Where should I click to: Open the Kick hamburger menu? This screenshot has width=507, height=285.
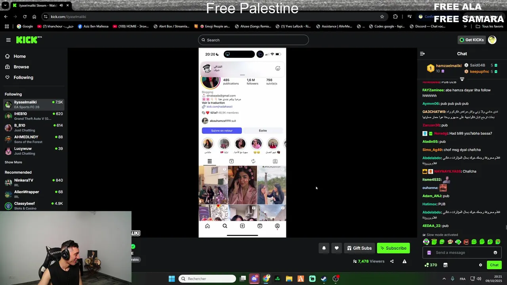click(8, 40)
